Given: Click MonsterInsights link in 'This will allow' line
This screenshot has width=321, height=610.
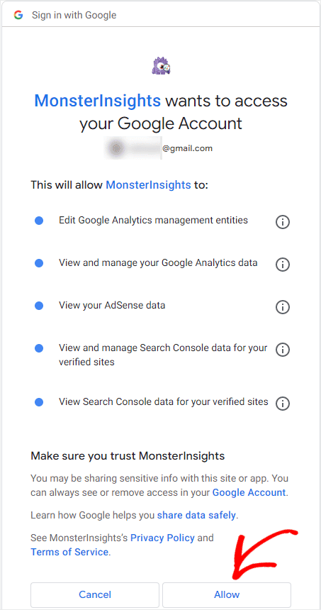Looking at the screenshot, I should [x=148, y=184].
